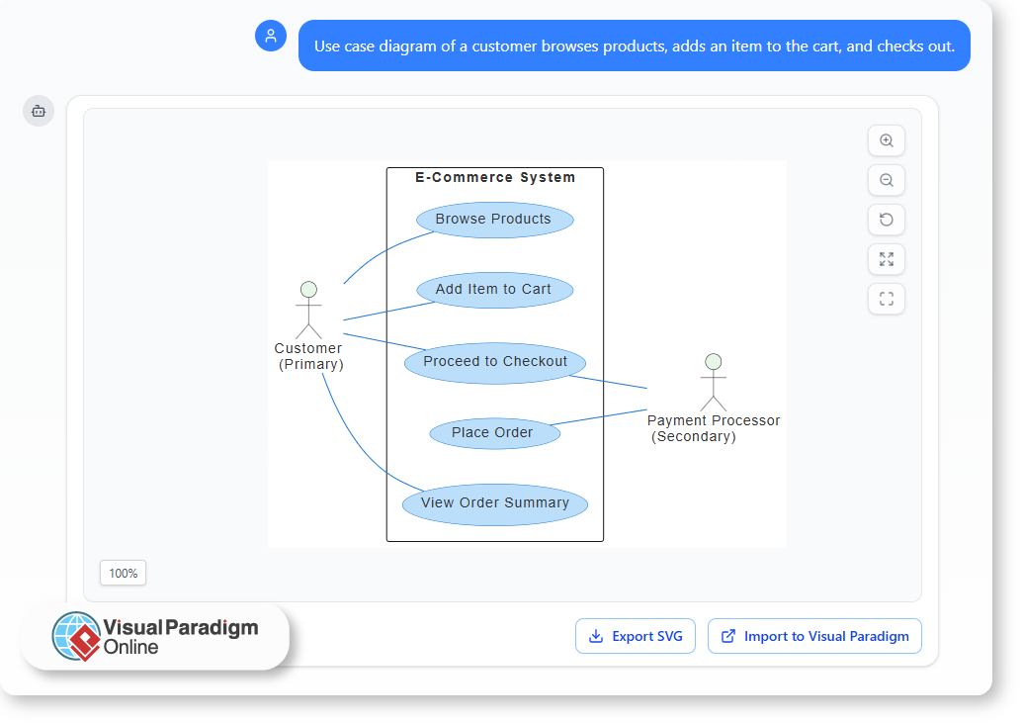Click the E-Commerce System boundary title
Screen dimensions: 1022x724
(495, 178)
